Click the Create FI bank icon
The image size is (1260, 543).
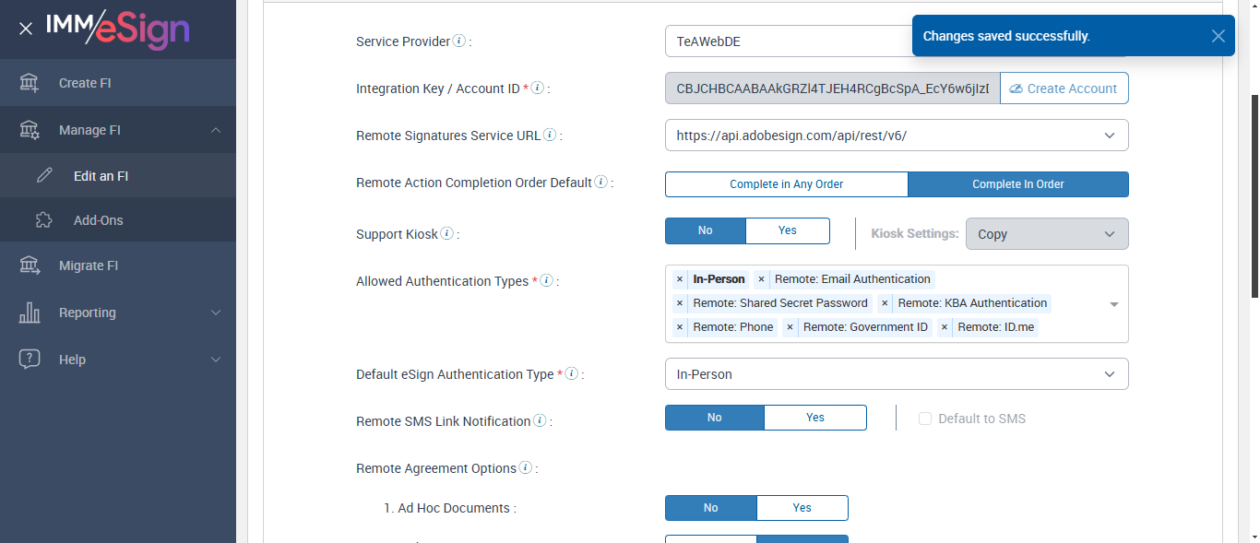pos(30,83)
